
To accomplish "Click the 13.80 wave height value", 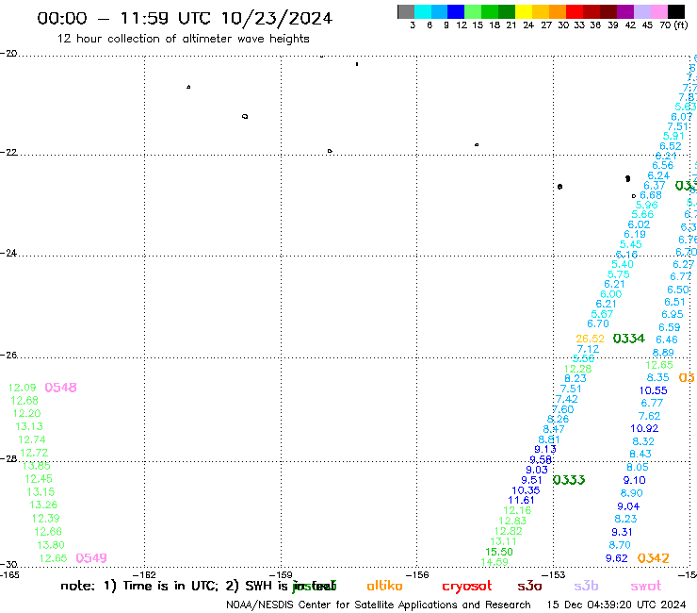I will [51, 545].
